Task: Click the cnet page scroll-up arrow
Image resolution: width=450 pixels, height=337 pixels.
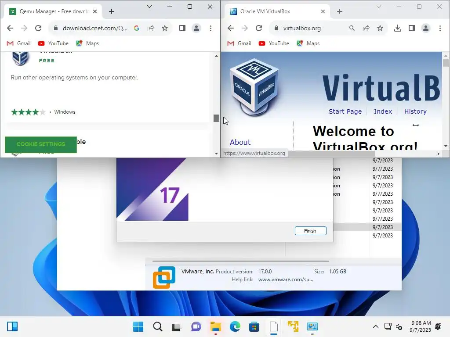Action: point(216,56)
